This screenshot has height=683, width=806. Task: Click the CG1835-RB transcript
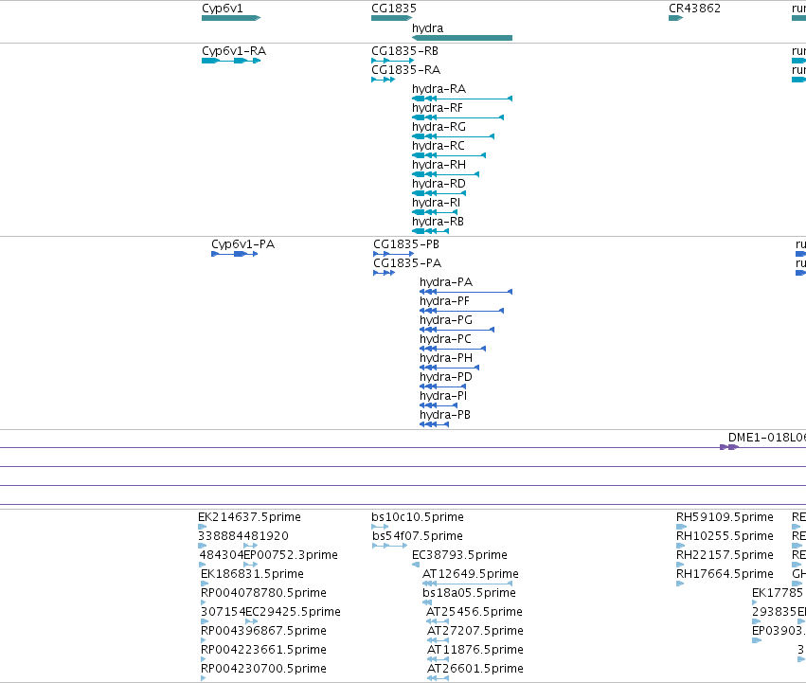pyautogui.click(x=392, y=61)
